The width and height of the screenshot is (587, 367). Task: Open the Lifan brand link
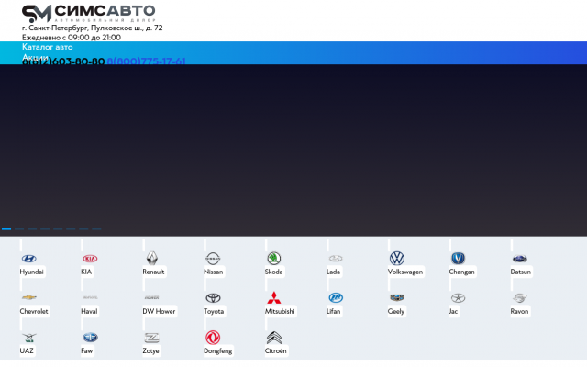tap(334, 311)
